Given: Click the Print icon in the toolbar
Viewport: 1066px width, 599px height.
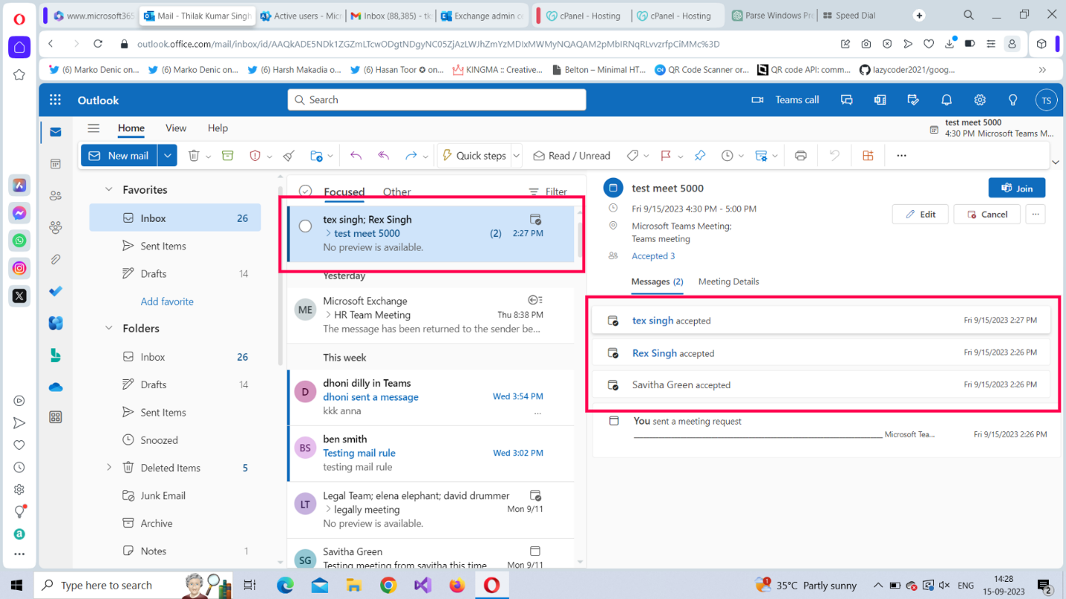Looking at the screenshot, I should [801, 156].
